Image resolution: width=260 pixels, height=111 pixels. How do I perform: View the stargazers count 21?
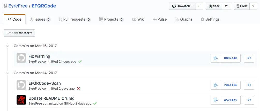tap(227, 6)
